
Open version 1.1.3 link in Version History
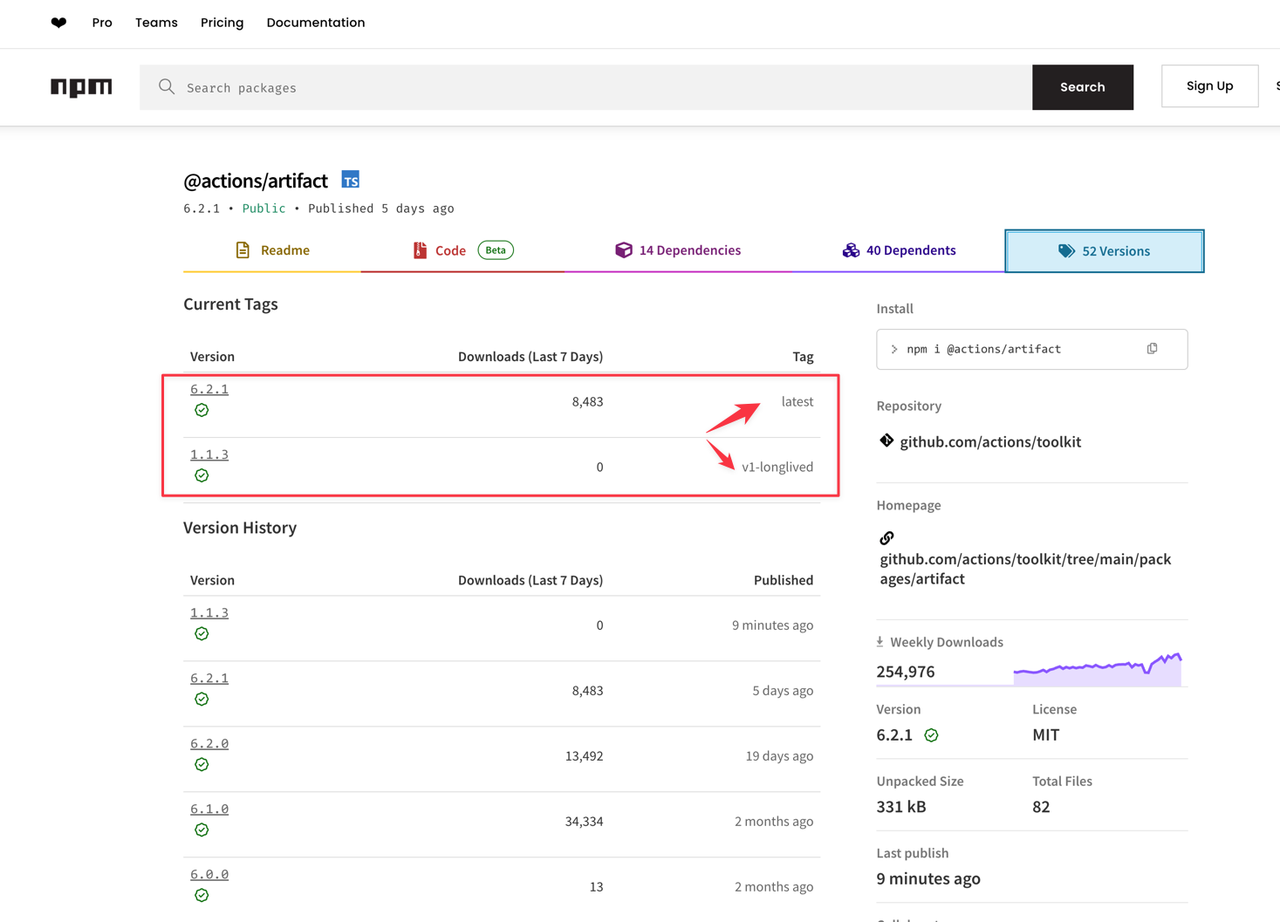coord(209,613)
